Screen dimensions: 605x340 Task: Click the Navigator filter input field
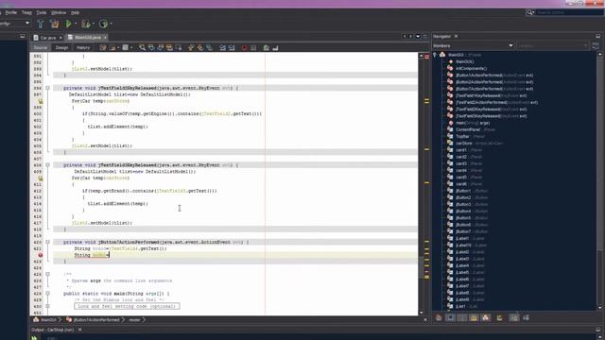click(x=552, y=45)
